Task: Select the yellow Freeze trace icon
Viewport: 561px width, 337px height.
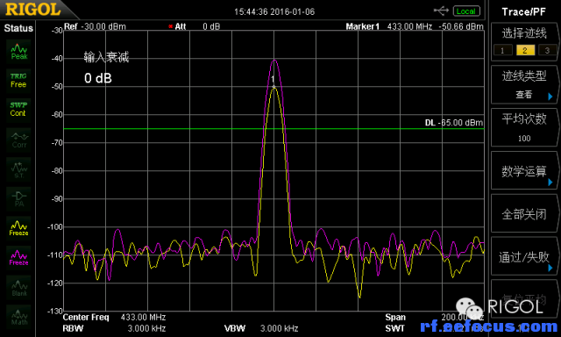Action: pyautogui.click(x=18, y=228)
